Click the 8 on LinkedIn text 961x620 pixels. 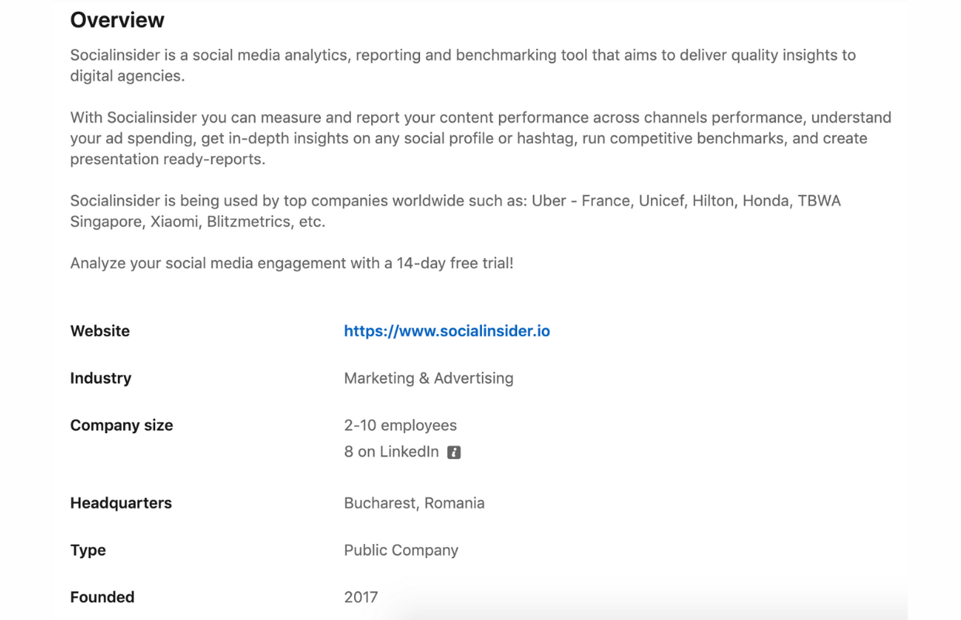[x=391, y=452]
